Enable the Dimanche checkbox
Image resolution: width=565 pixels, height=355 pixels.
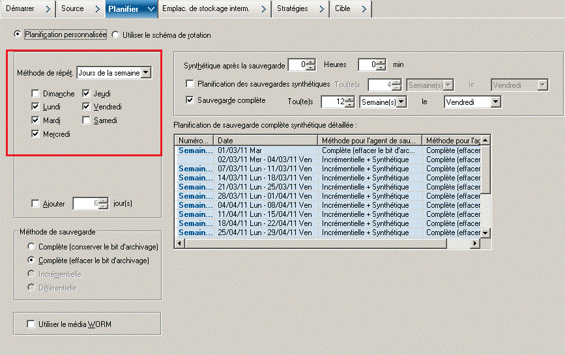[35, 94]
